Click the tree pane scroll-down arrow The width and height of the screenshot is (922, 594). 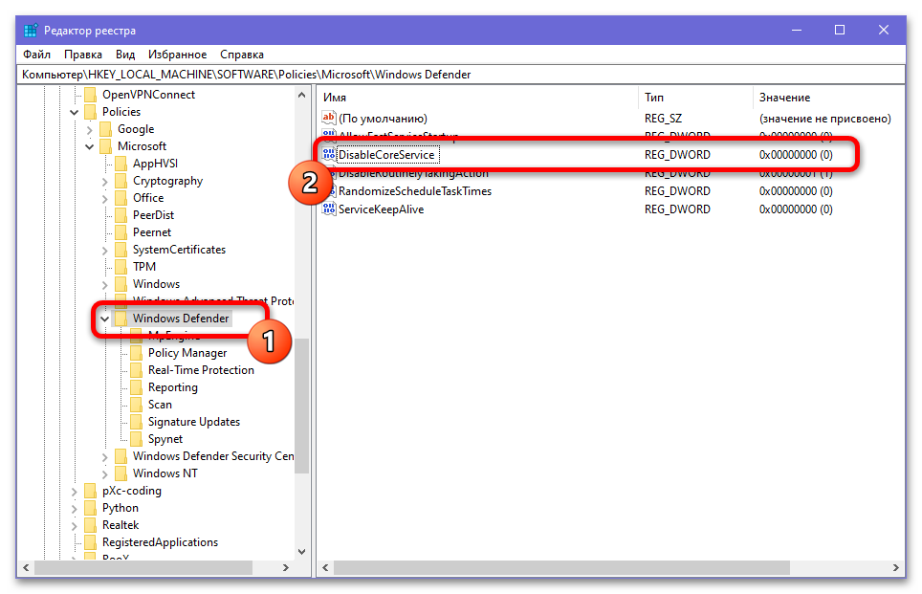pos(301,552)
